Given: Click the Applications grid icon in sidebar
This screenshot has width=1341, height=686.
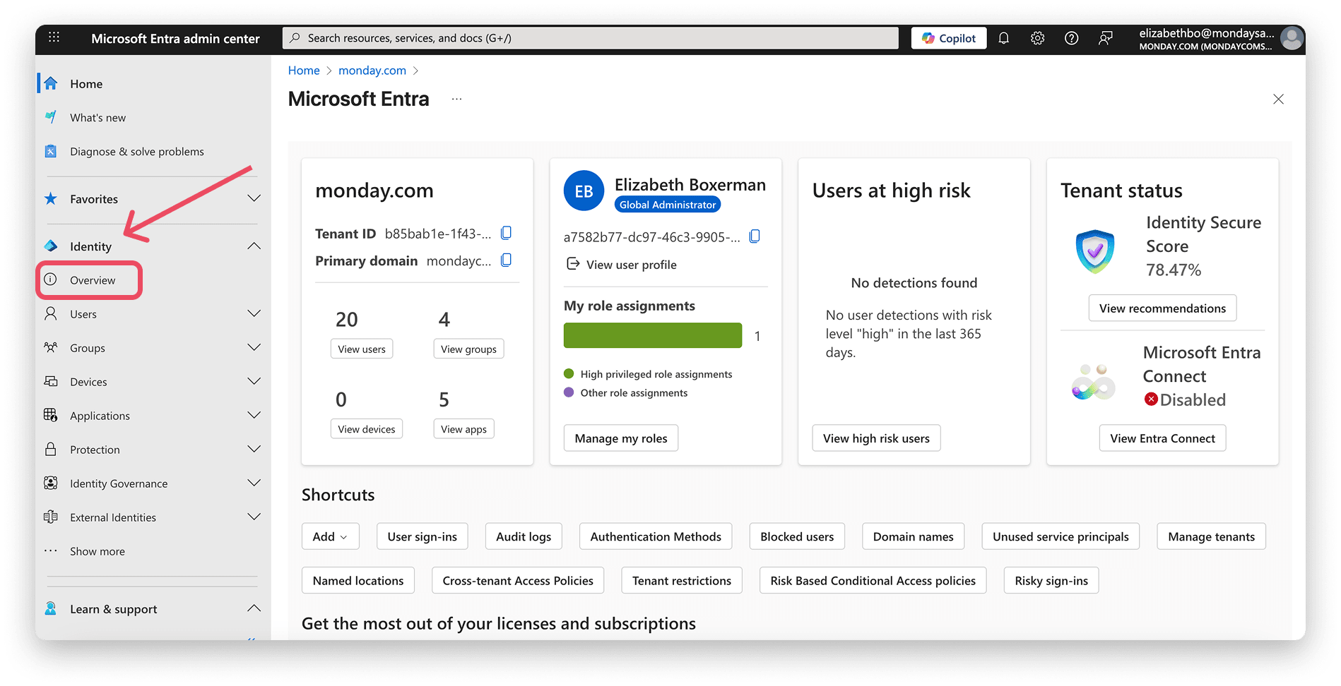Looking at the screenshot, I should click(x=51, y=415).
